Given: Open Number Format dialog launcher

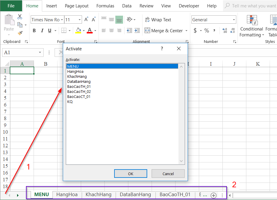Looking at the screenshot, I should 235,42.
